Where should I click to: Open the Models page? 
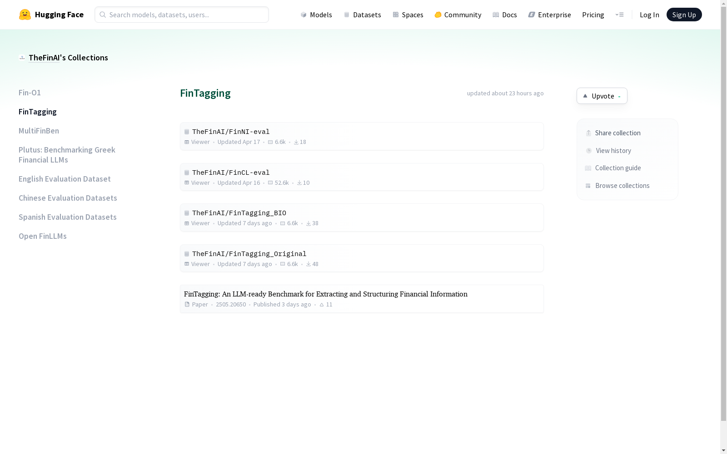pos(316,15)
